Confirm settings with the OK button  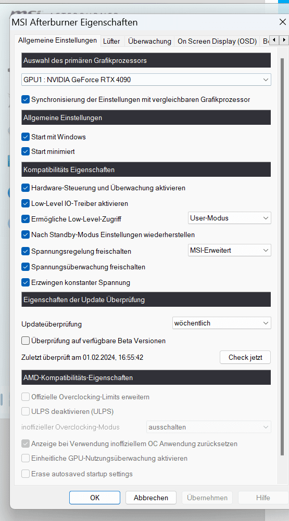95,498
